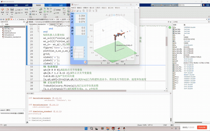Click the open file icon in Figure 1 toolbar
Image resolution: width=210 pixels, height=131 pixels.
click(74, 11)
